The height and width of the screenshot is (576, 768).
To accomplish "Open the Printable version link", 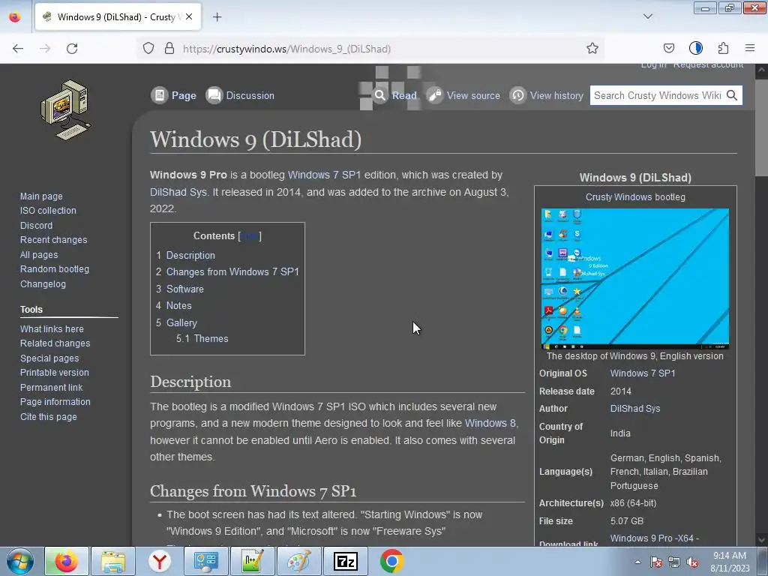I will pyautogui.click(x=54, y=373).
